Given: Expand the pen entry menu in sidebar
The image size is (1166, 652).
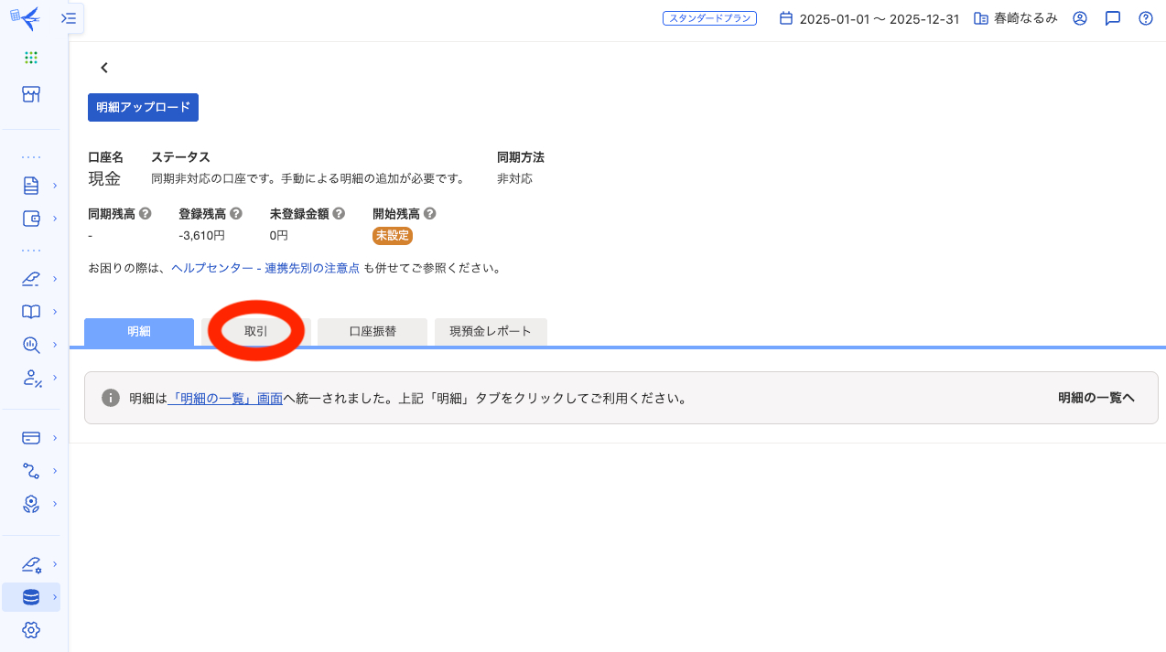Looking at the screenshot, I should click(31, 279).
